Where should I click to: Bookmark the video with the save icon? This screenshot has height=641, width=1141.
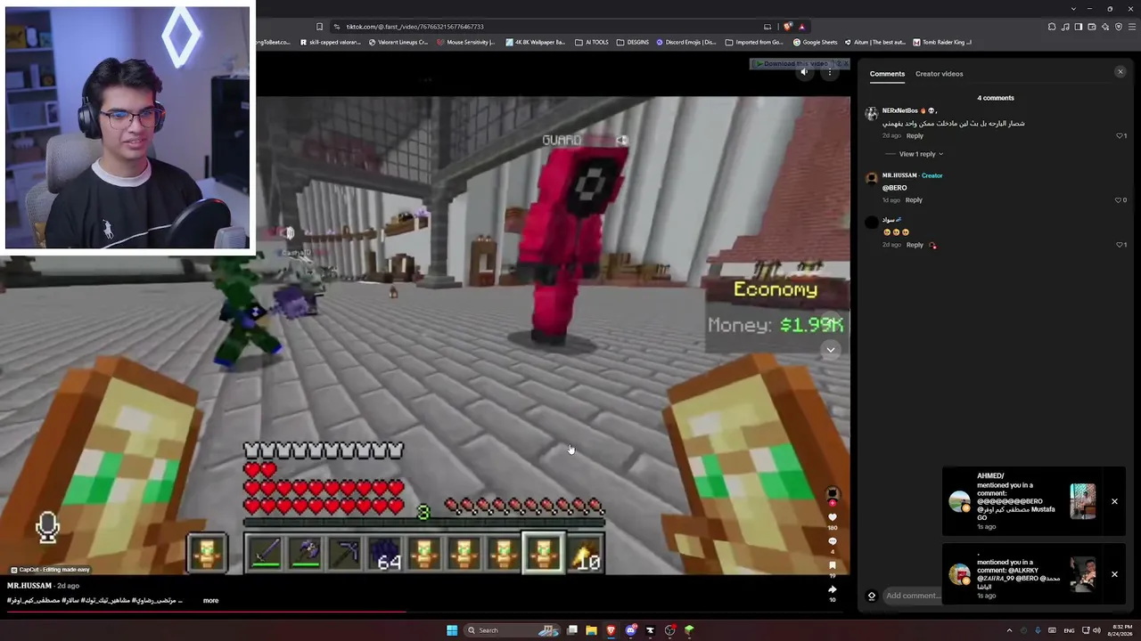point(833,565)
